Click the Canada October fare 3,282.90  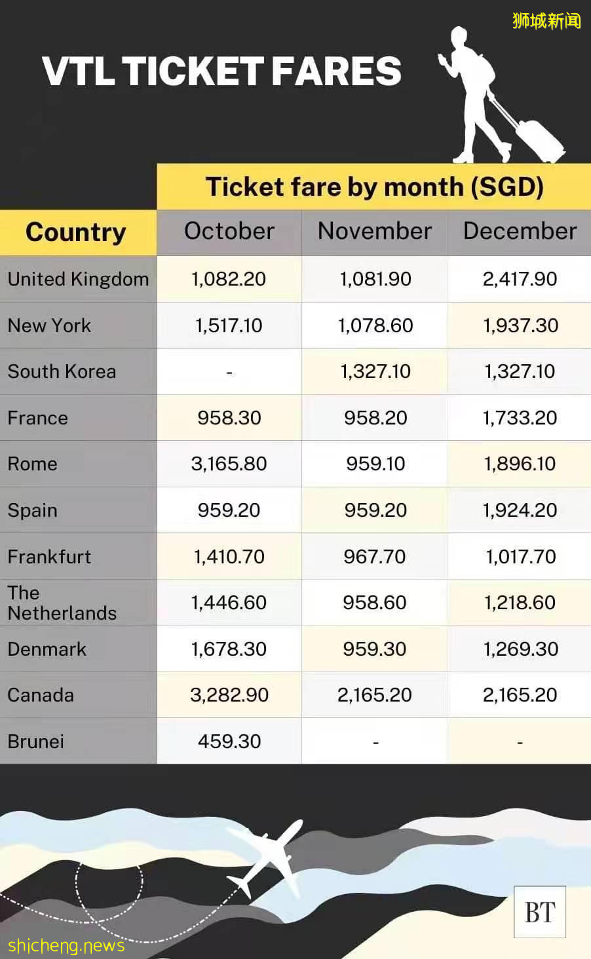[x=229, y=695]
